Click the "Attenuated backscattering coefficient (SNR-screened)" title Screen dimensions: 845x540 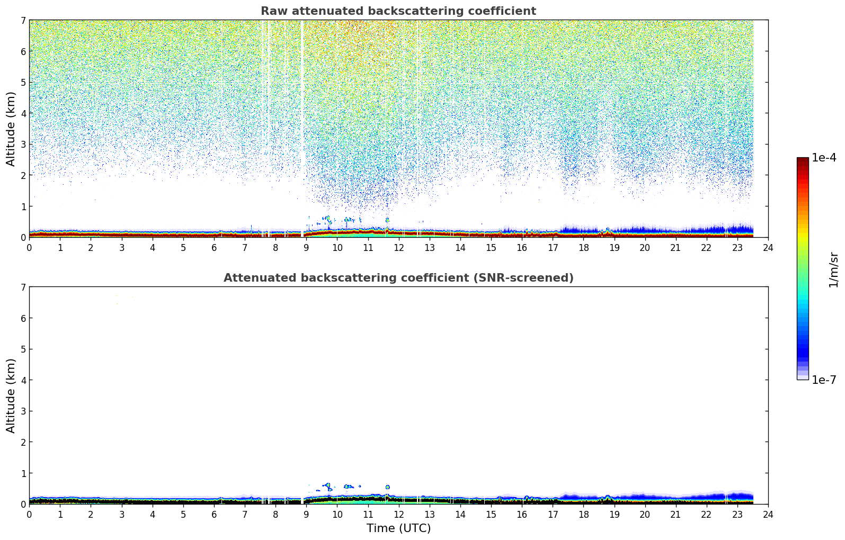click(x=398, y=278)
